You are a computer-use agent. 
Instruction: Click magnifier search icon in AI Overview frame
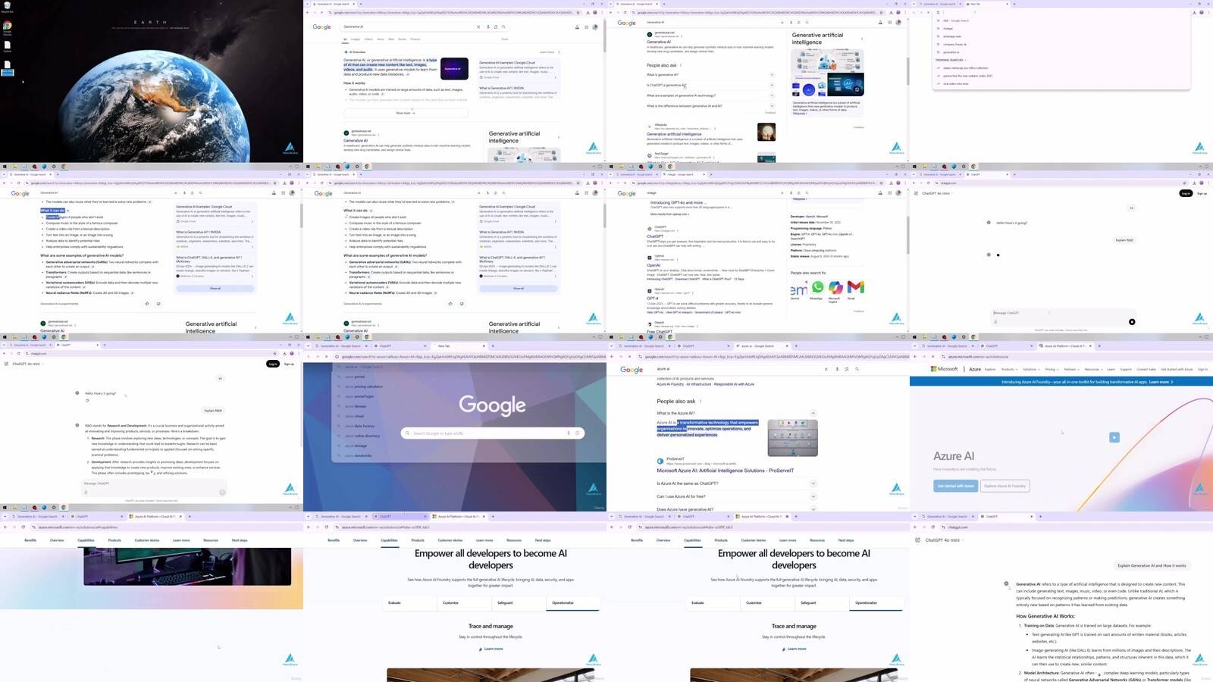pos(503,27)
